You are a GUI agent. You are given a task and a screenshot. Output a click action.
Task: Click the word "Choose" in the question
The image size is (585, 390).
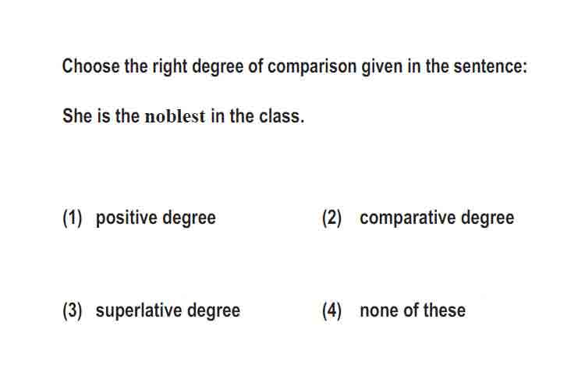click(91, 66)
